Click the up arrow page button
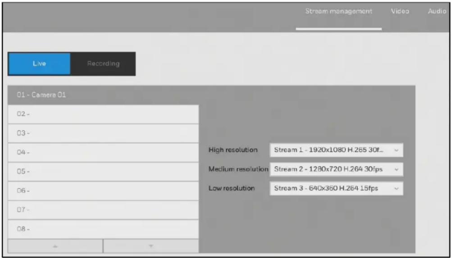The height and width of the screenshot is (258, 452). [55, 246]
